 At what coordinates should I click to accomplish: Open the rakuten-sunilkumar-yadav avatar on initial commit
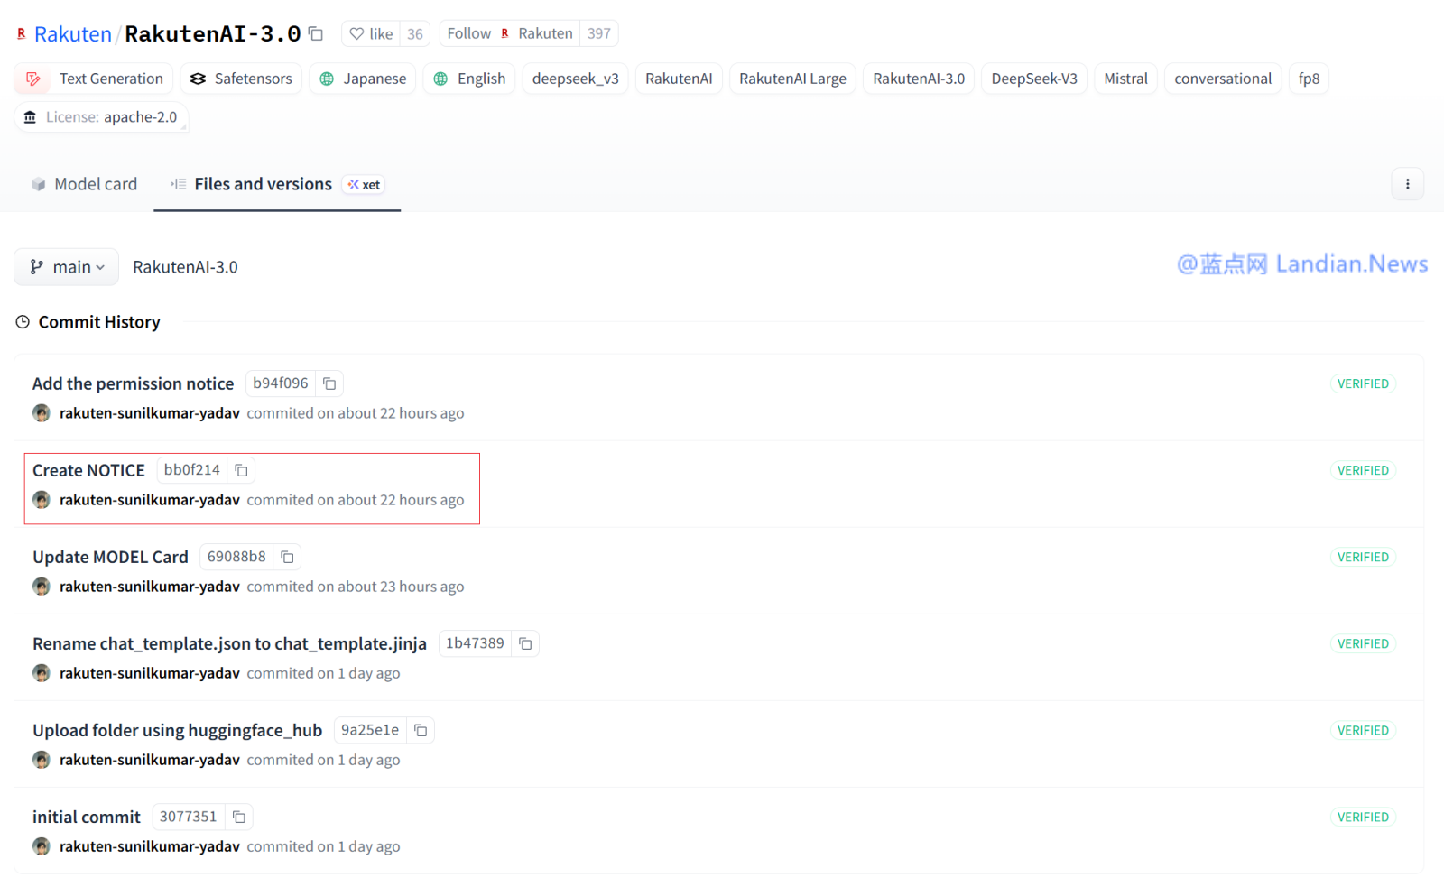pos(42,846)
